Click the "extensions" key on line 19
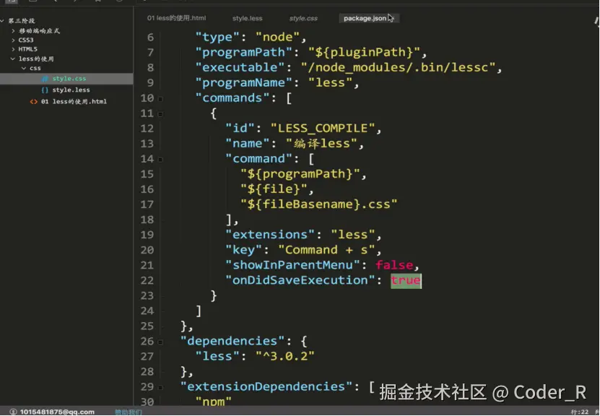Screen dimensions: 600x416 tap(270, 234)
